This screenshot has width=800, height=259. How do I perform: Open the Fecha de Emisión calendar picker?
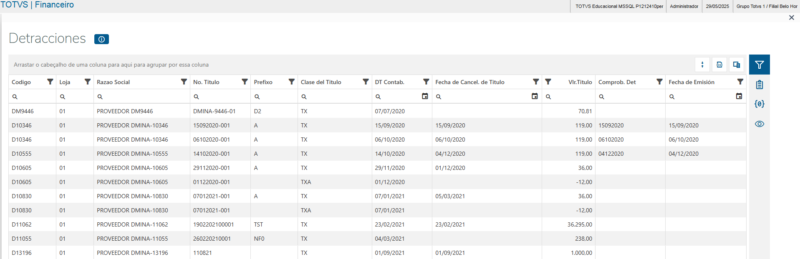click(x=739, y=96)
